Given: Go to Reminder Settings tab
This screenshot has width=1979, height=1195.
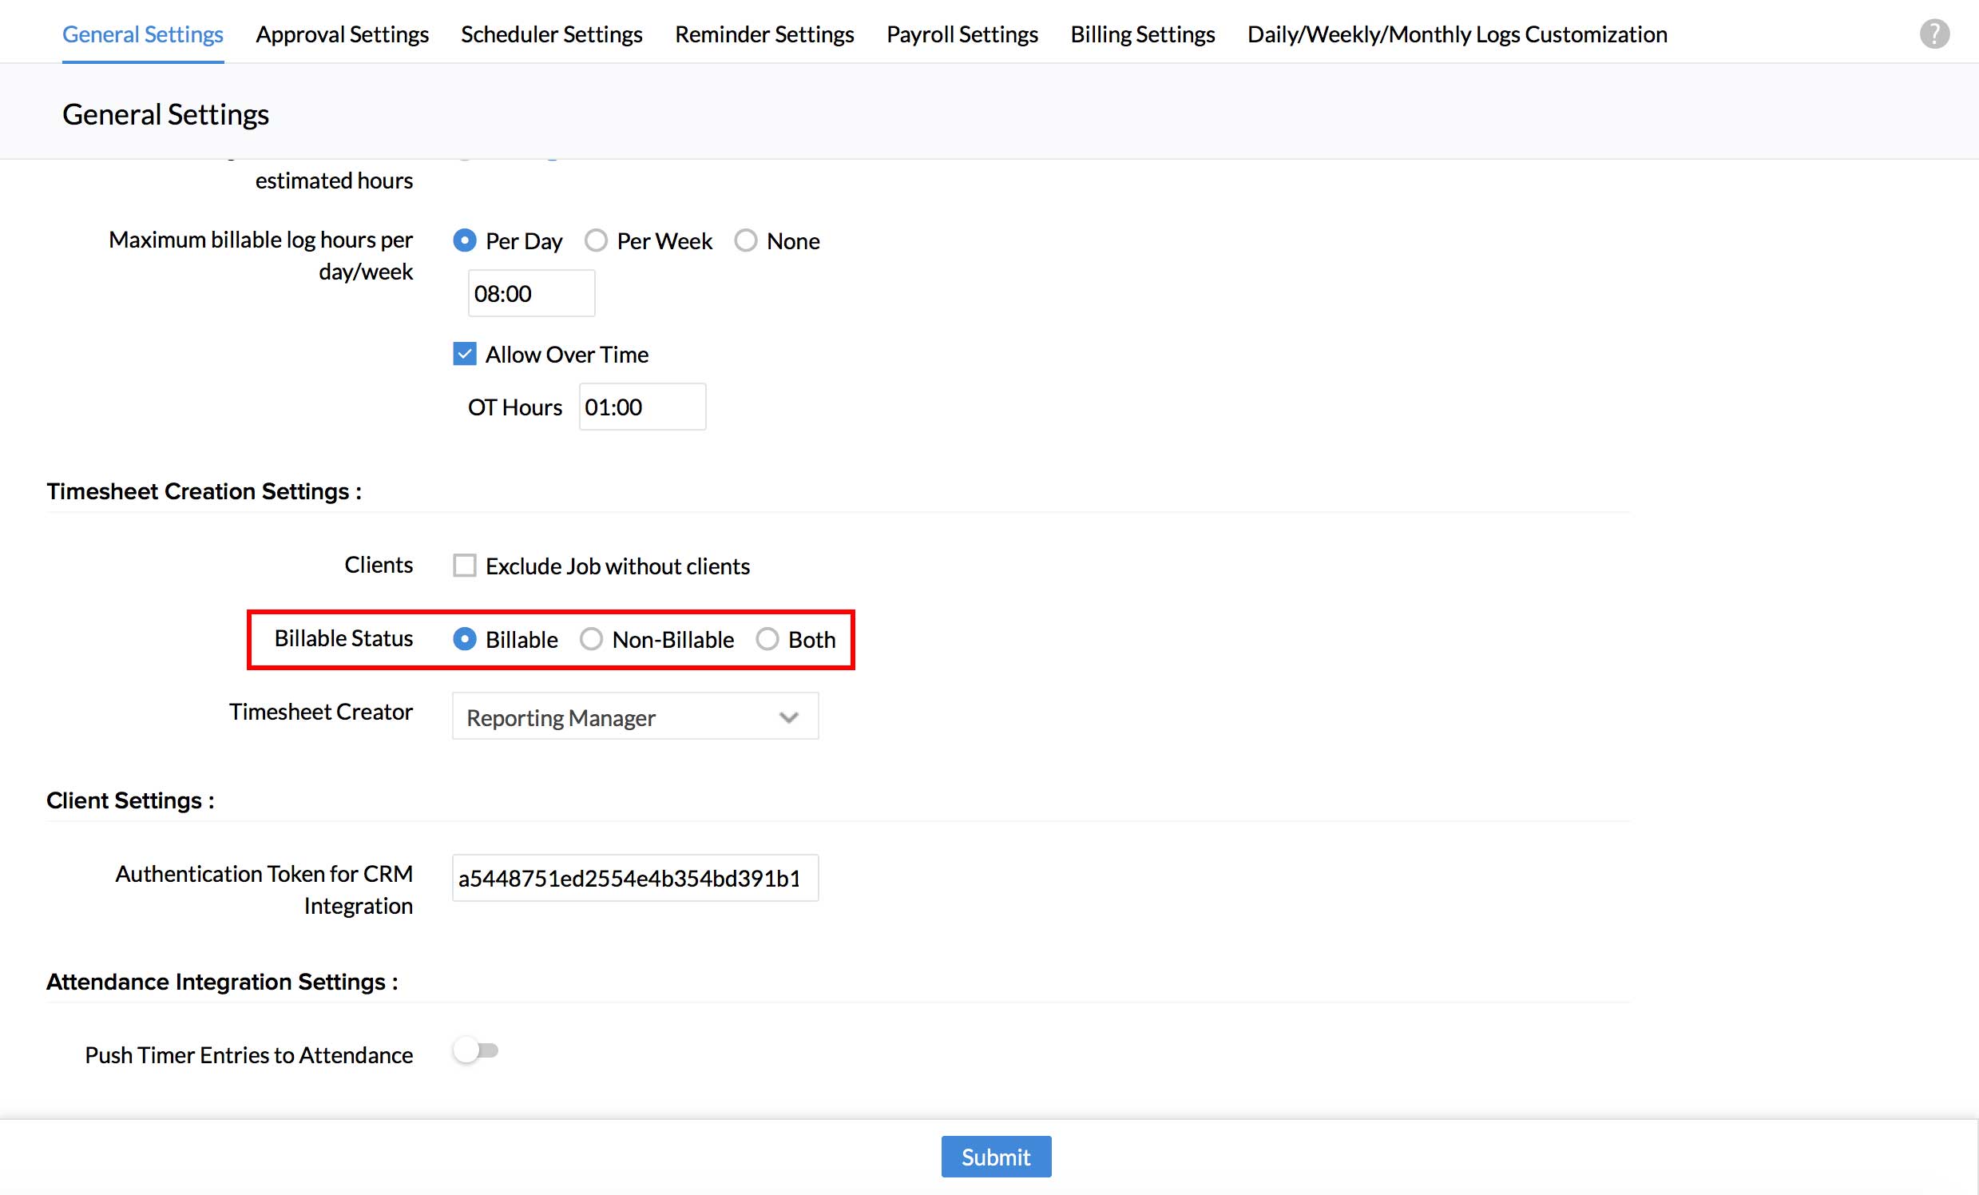Looking at the screenshot, I should pos(763,34).
